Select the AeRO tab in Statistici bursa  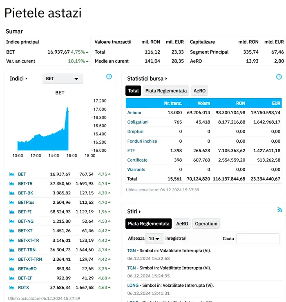[200, 91]
